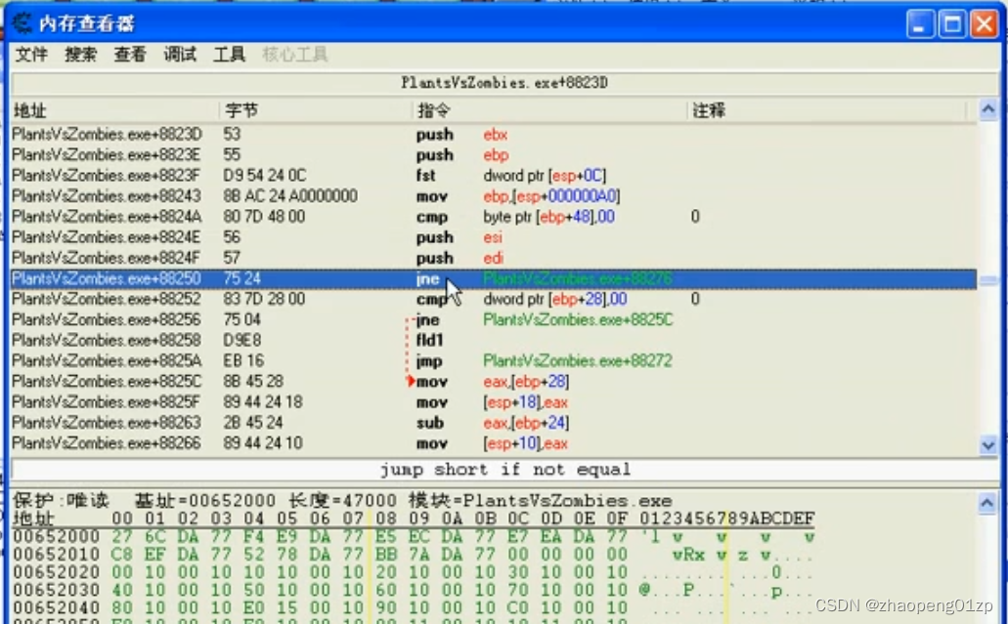The width and height of the screenshot is (1008, 624).
Task: Select the PlantsVsZombies.exe+8824F push edi row
Action: 494,258
